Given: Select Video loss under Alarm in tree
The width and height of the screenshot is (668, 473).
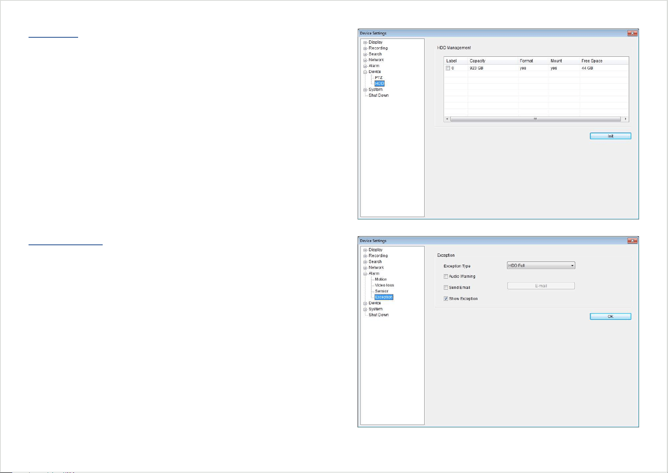Looking at the screenshot, I should pyautogui.click(x=384, y=285).
